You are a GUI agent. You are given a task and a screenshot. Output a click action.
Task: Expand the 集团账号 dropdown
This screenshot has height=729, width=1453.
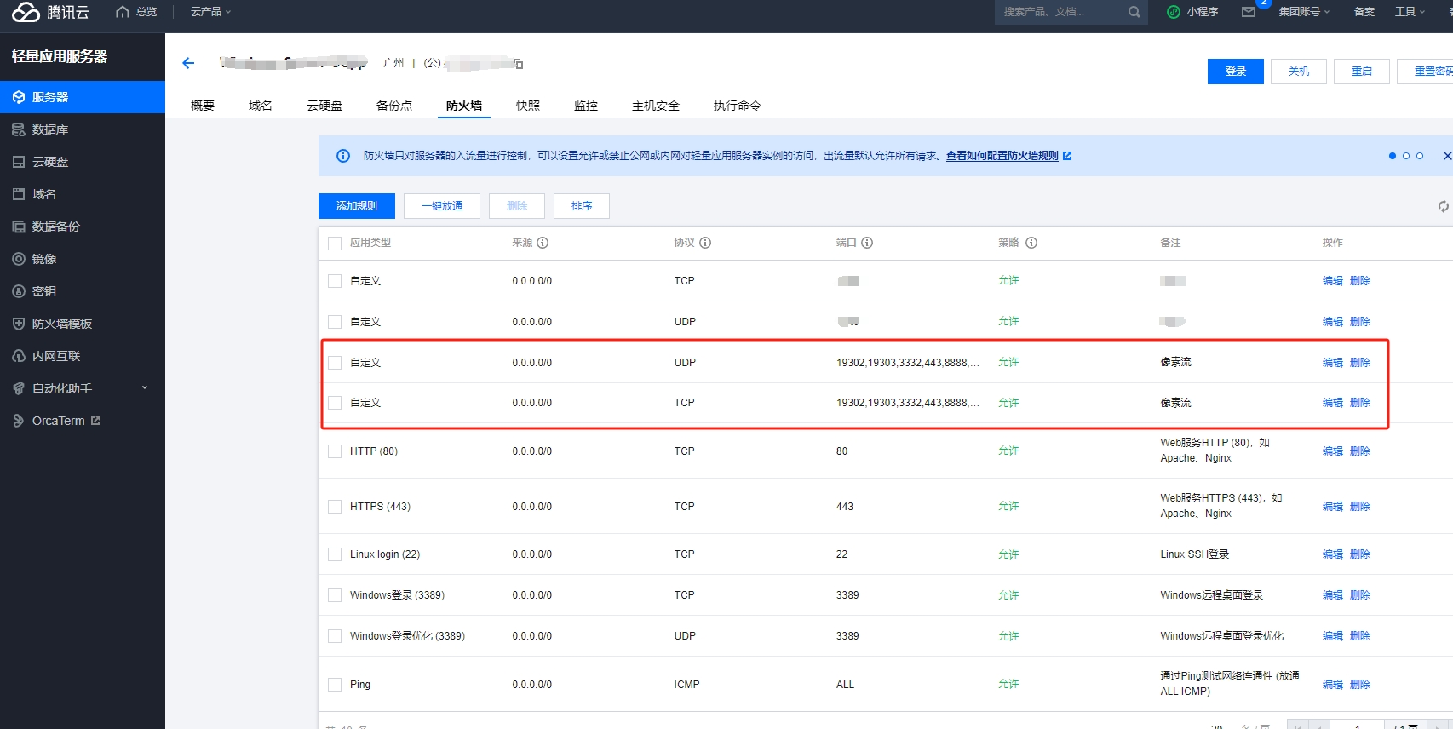tap(1303, 12)
